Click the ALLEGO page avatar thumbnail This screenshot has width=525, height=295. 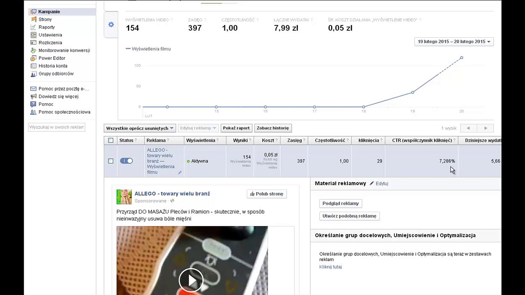[x=124, y=197]
